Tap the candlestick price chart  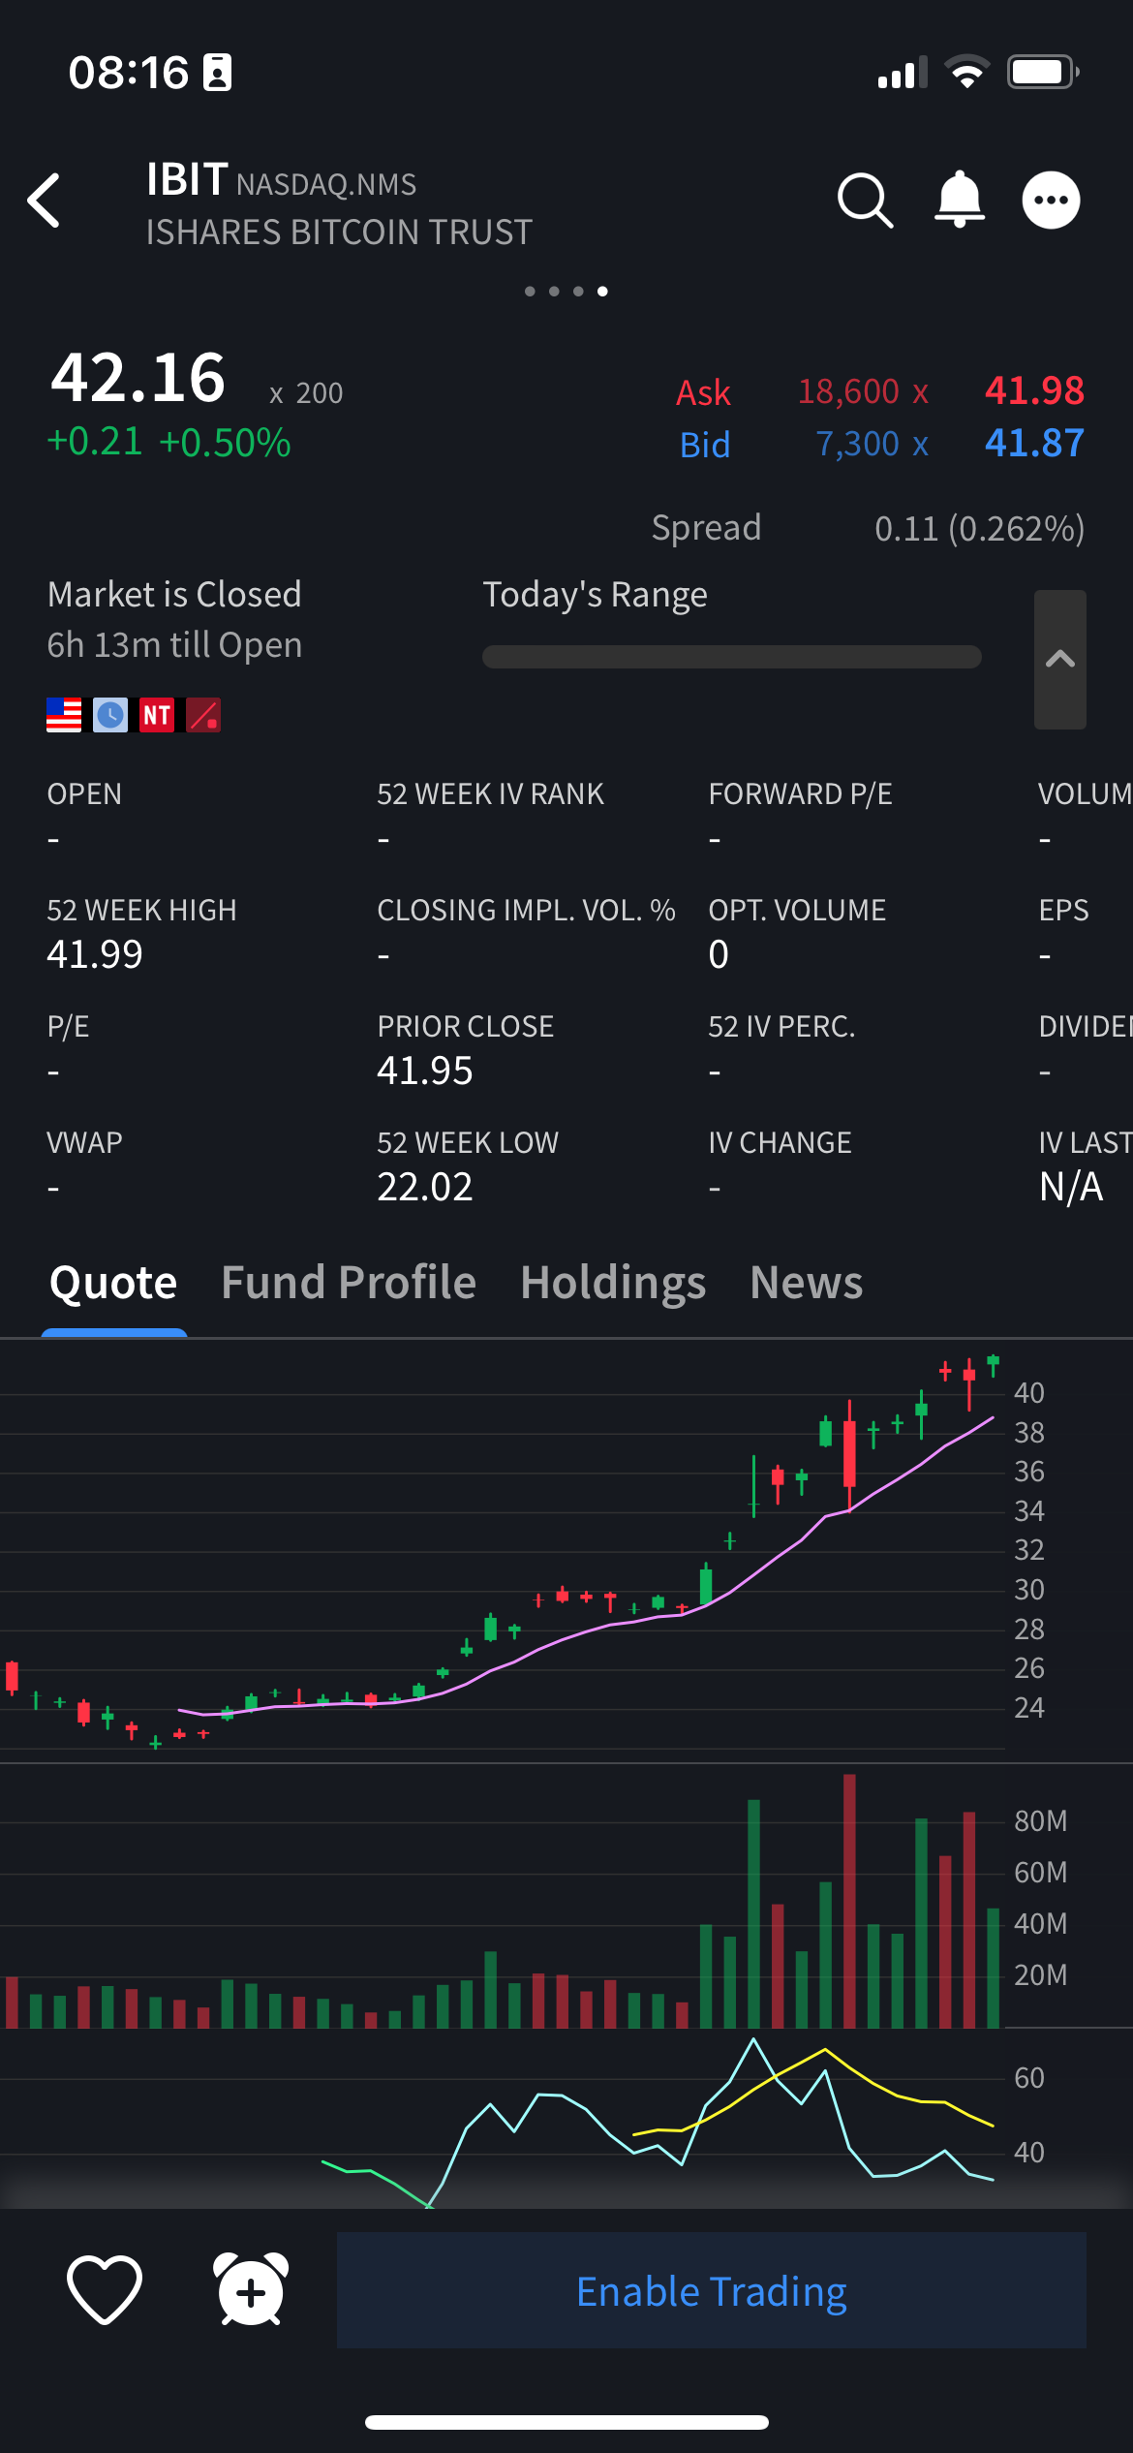pyautogui.click(x=504, y=1550)
